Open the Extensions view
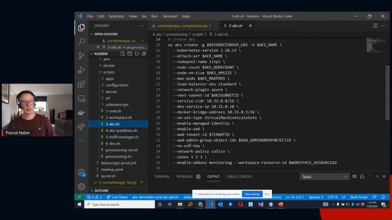The height and width of the screenshot is (220, 392). [x=81, y=84]
